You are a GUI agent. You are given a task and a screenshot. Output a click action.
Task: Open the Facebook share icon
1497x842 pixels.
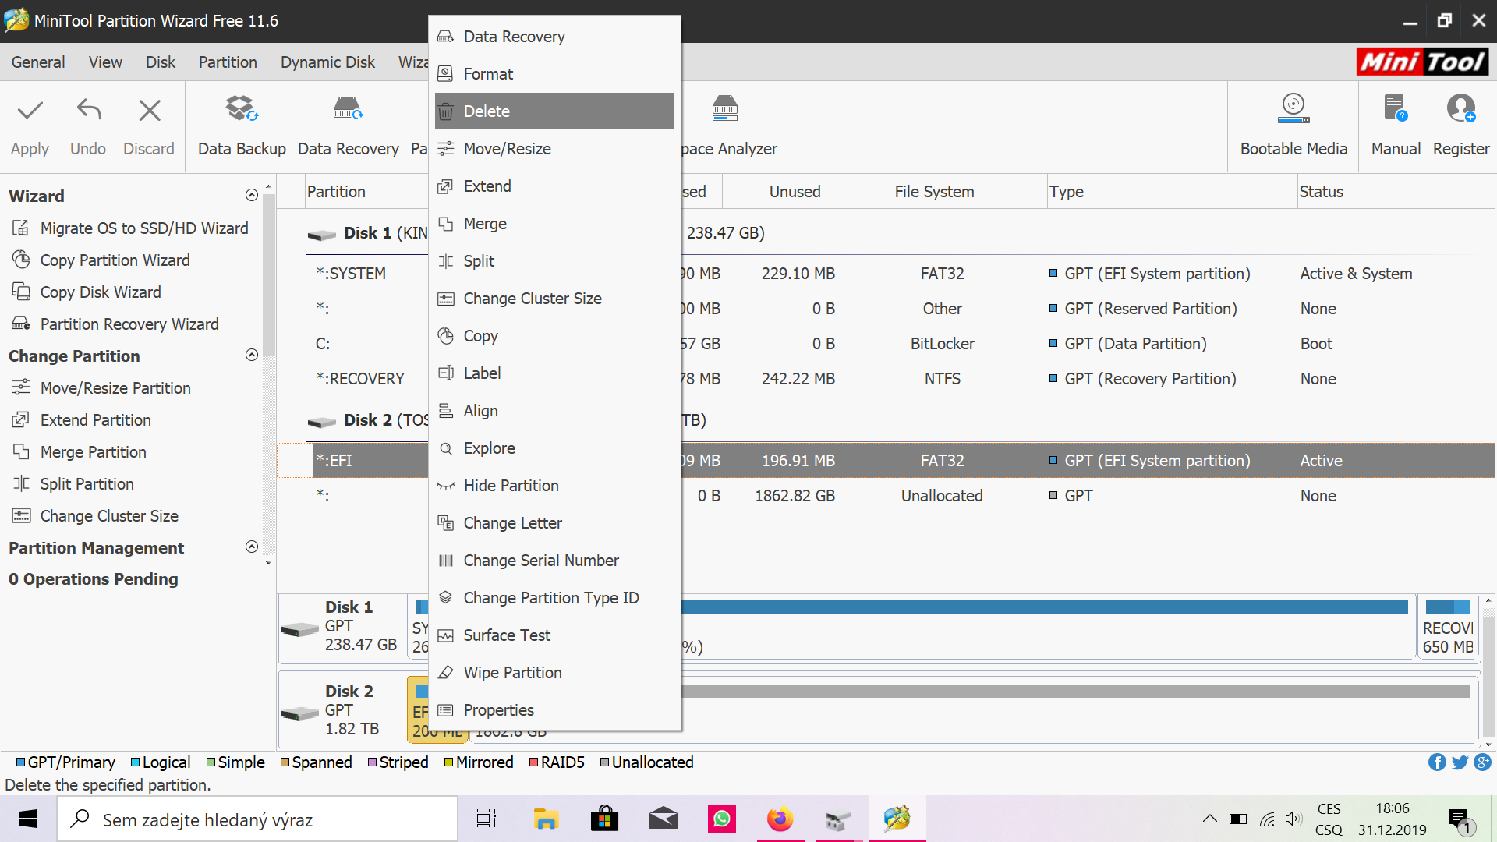click(x=1436, y=762)
